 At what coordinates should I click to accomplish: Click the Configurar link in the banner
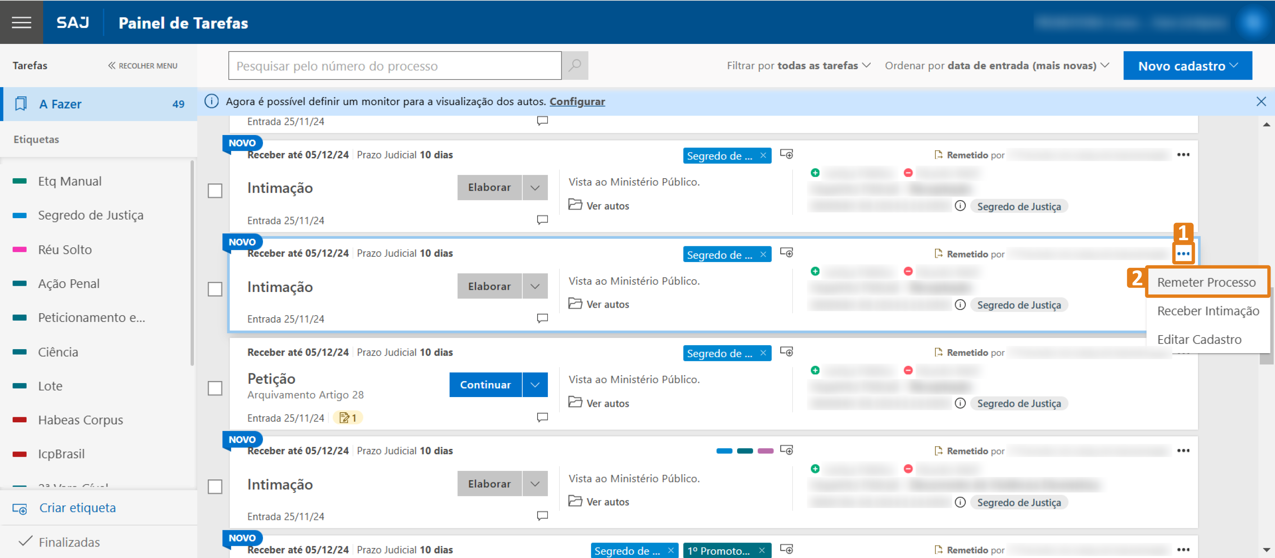577,102
